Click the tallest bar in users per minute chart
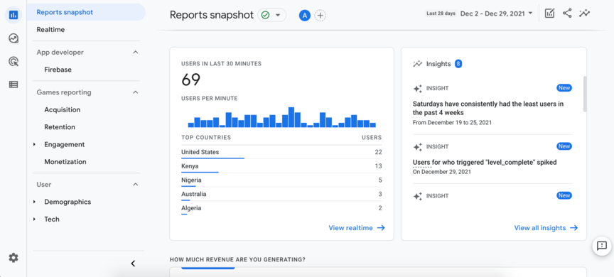Viewport: 614px width, 277px height. coord(291,117)
